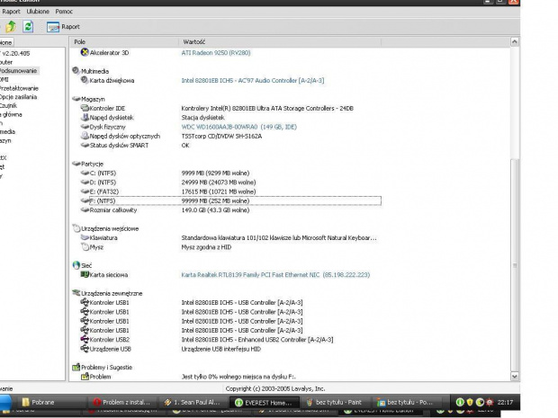The height and width of the screenshot is (418, 558).
Task: Click the Rozmiar całkowity row
Action: [x=231, y=210]
